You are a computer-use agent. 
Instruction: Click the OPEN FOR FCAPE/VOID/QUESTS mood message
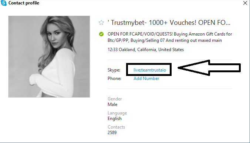point(170,37)
